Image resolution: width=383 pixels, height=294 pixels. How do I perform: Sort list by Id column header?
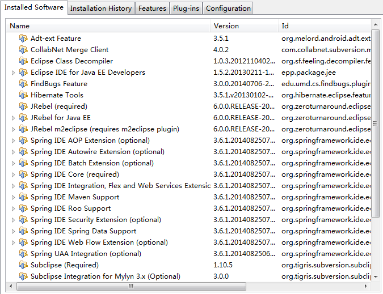(325, 26)
